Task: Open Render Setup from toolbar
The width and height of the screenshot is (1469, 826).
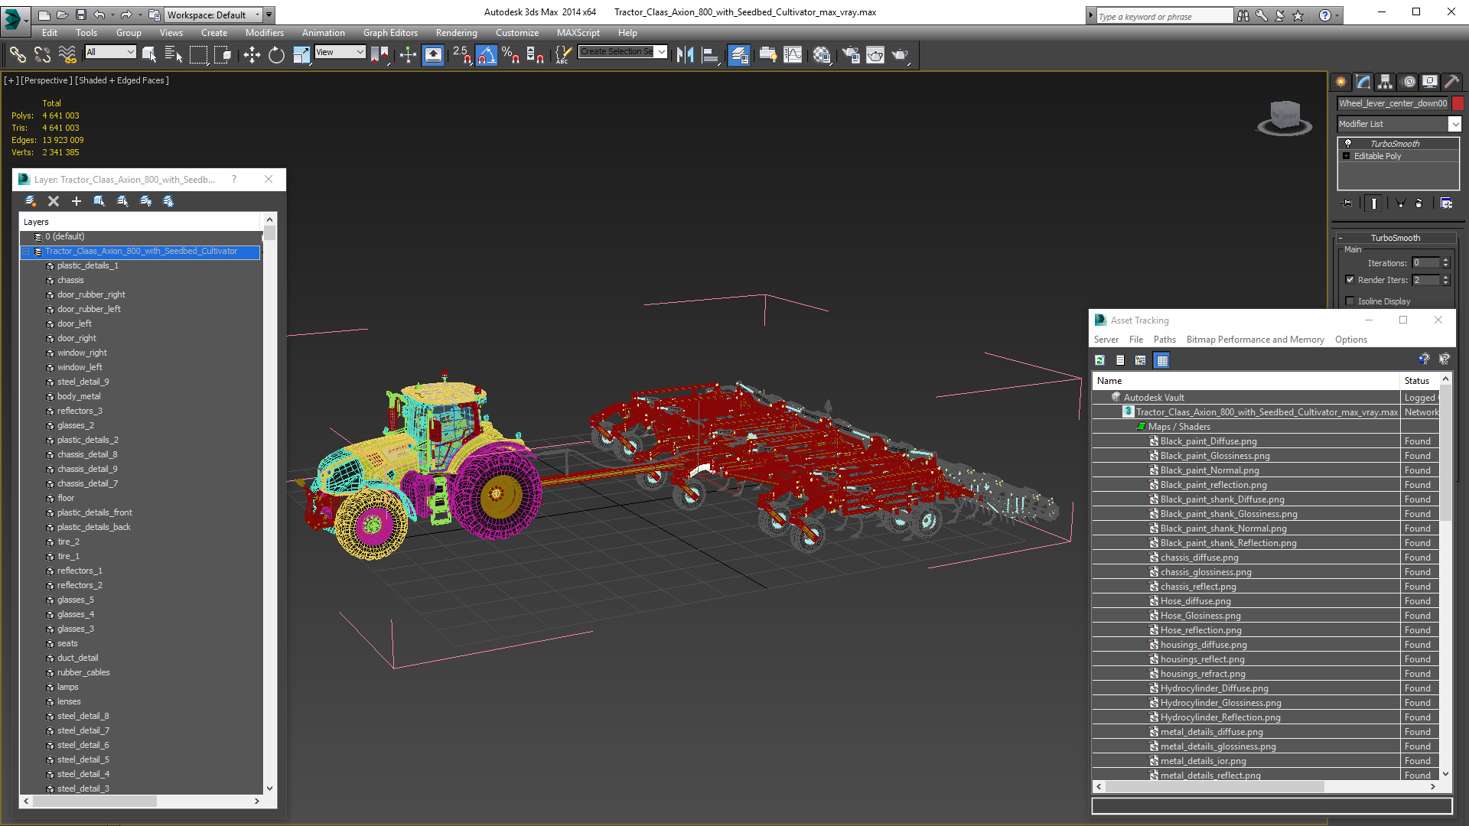Action: [x=851, y=54]
